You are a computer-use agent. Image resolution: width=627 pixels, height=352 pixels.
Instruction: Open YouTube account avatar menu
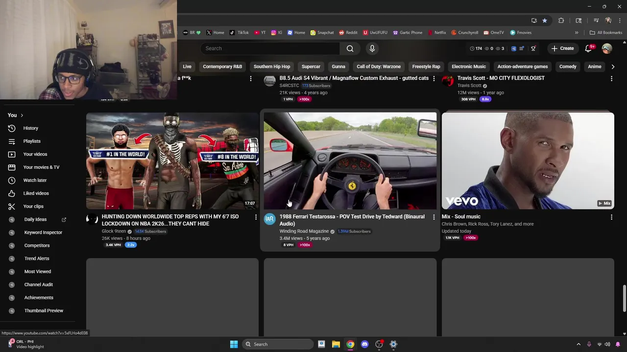607,48
